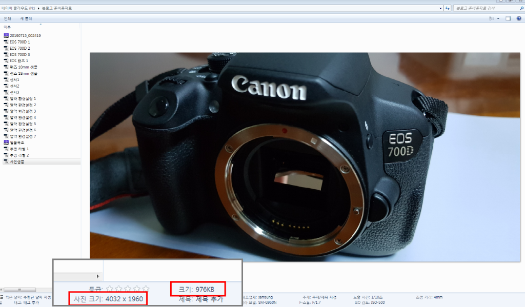Open the address bar history dropdown arrow
This screenshot has height=307, width=525.
tap(440, 8)
